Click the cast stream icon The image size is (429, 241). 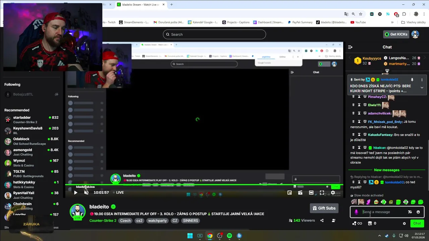[300, 192]
